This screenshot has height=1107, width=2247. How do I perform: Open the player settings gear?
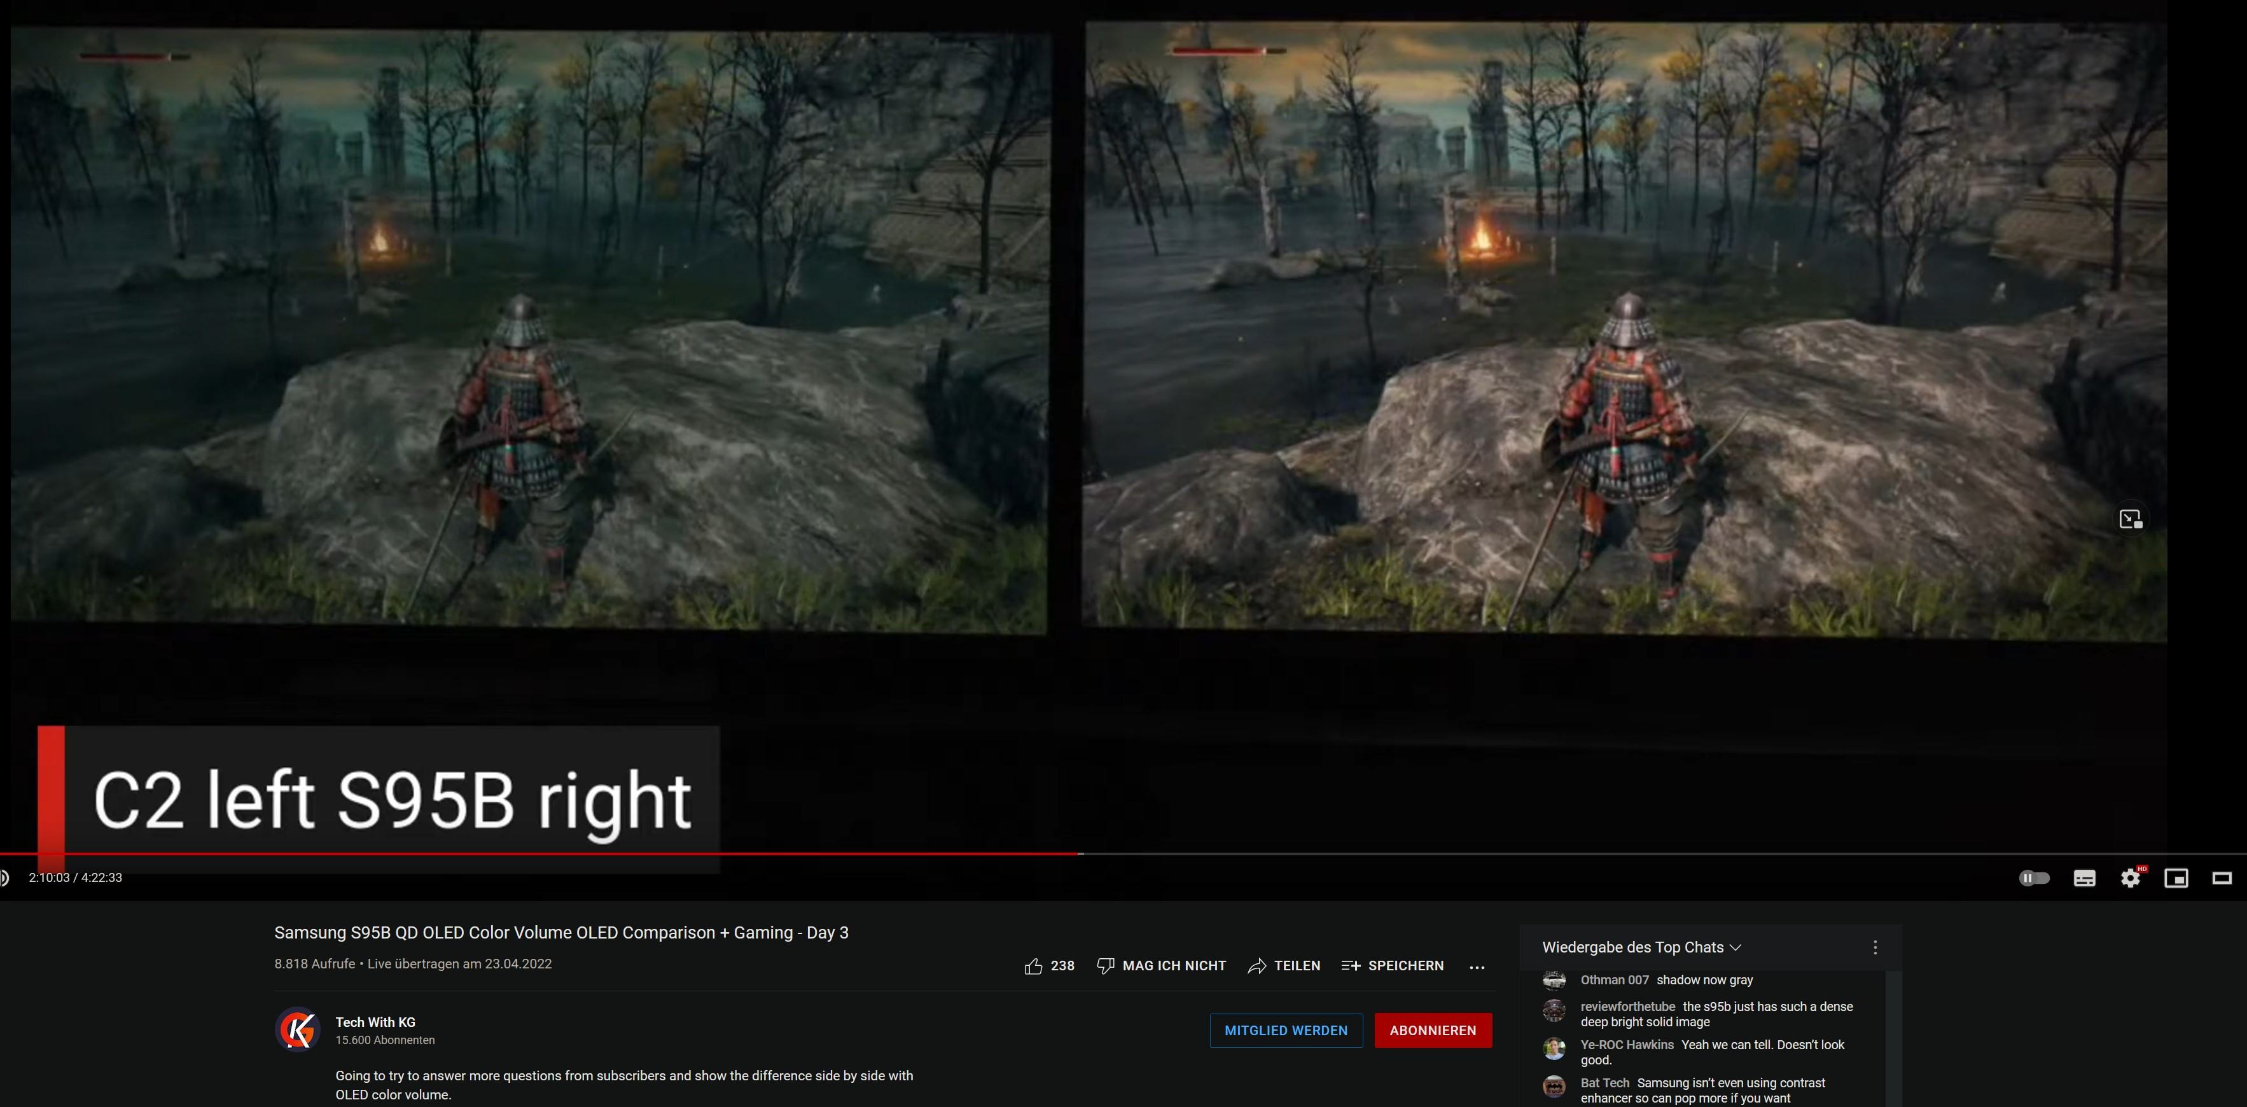pyautogui.click(x=2130, y=877)
